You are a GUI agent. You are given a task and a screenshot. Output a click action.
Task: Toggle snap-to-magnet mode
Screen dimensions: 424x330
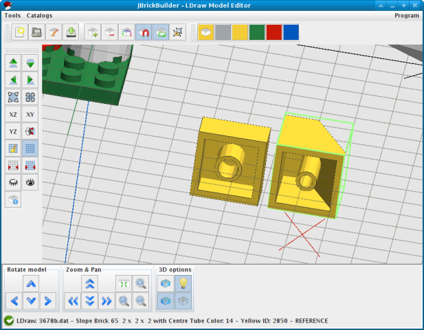coord(144,32)
